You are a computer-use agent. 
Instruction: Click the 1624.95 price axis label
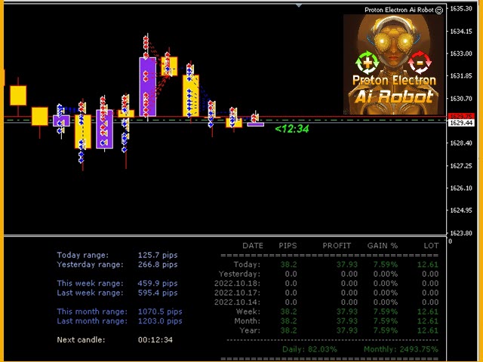(461, 210)
